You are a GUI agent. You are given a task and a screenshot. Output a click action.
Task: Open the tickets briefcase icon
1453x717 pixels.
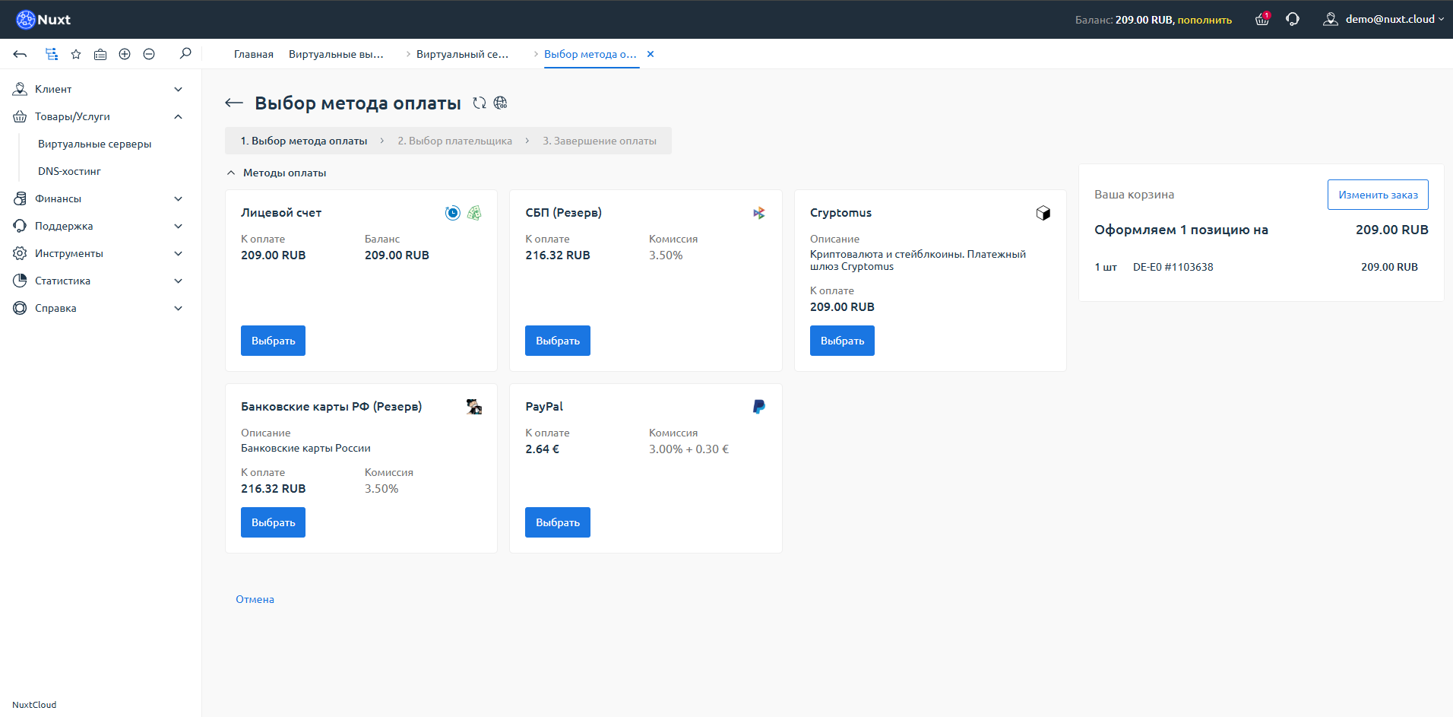[100, 54]
